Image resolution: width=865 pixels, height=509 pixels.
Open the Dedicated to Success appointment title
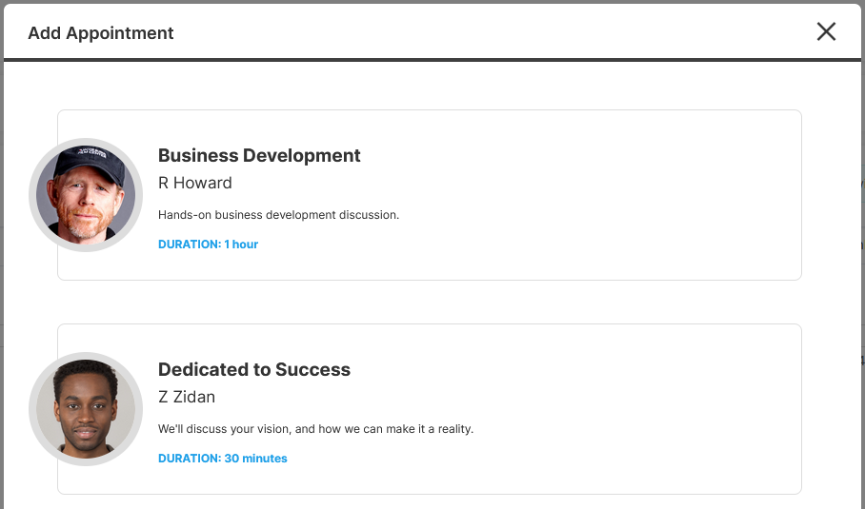pyautogui.click(x=254, y=369)
